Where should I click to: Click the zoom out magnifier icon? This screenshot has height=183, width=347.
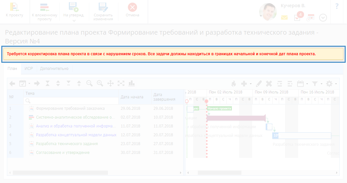point(90,83)
